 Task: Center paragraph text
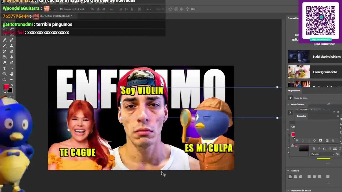(295, 177)
